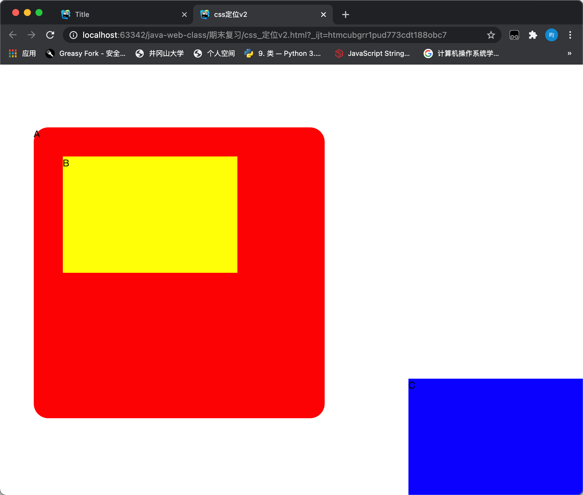583x495 pixels.
Task: Click the WebStorm favicon on the active tab
Action: (x=205, y=14)
